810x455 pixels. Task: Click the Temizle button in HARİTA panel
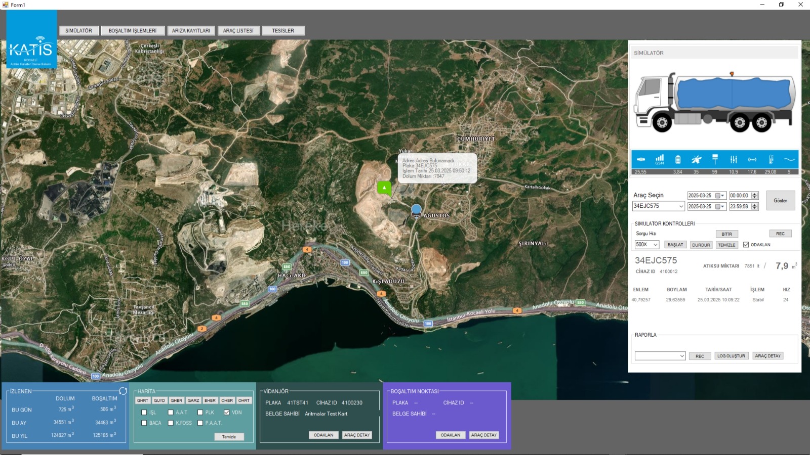(x=229, y=437)
